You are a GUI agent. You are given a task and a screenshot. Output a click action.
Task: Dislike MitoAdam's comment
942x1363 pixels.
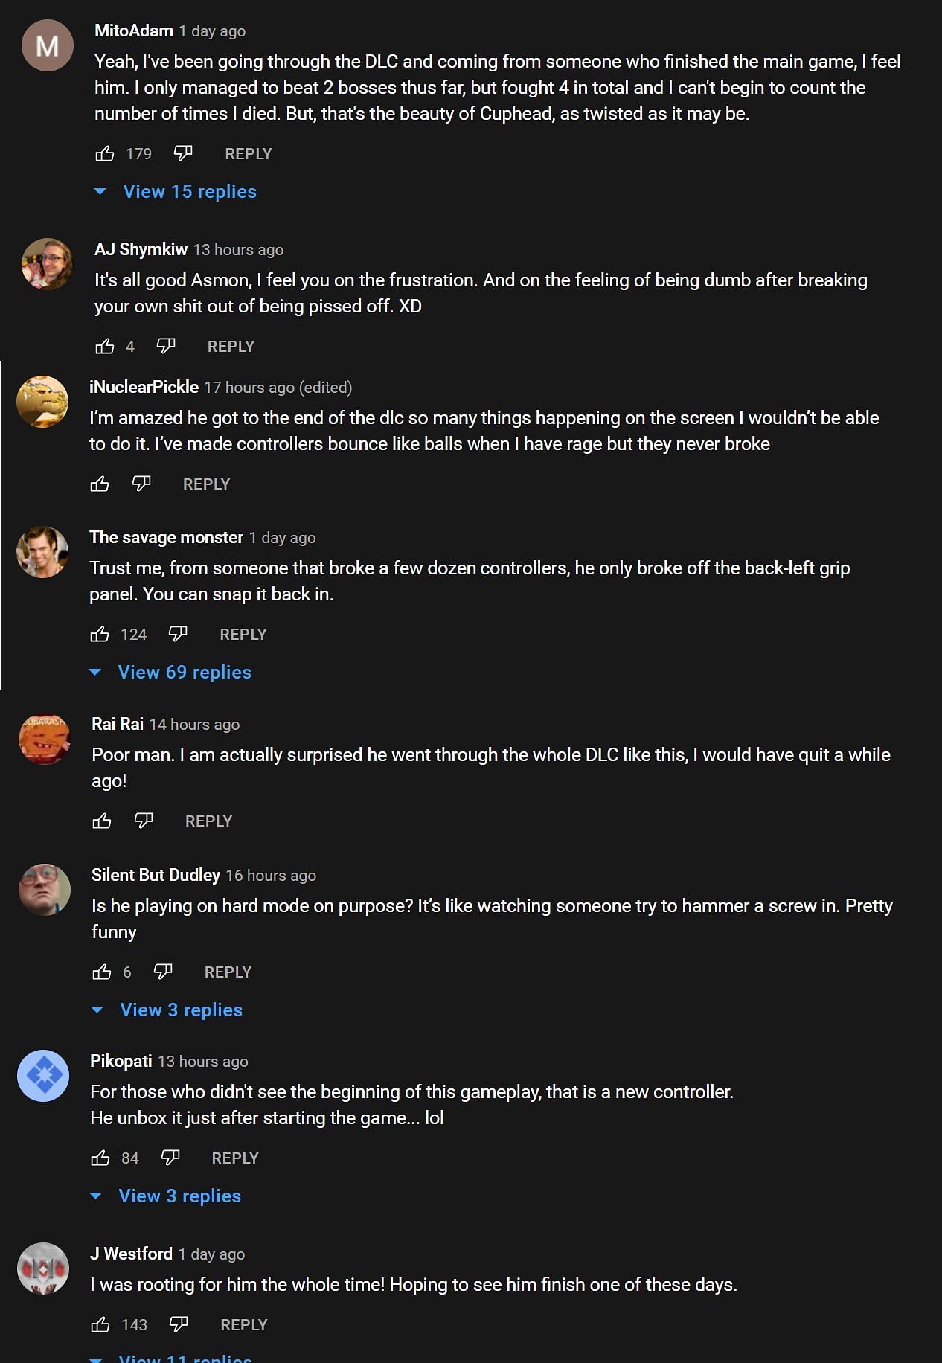coord(183,154)
